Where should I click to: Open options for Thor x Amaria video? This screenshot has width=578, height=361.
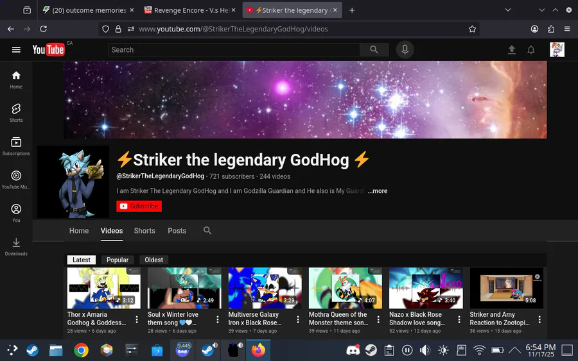point(137,319)
